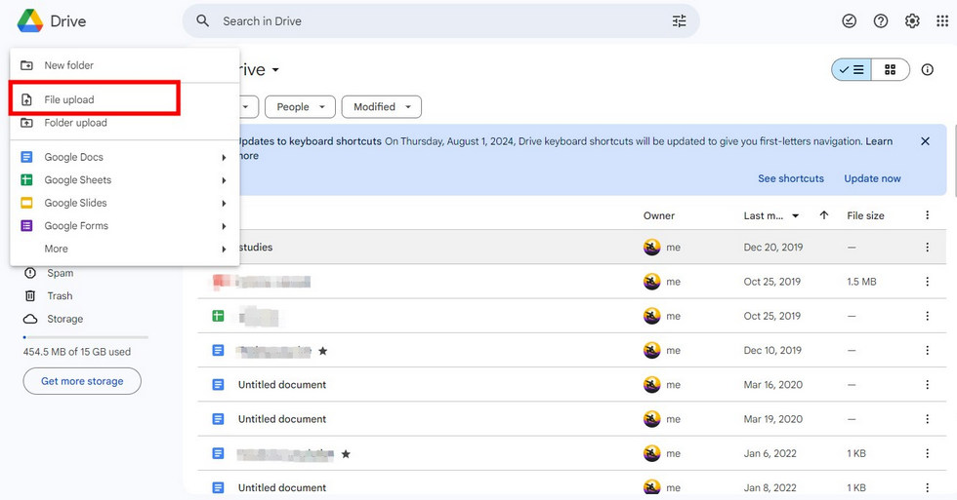The image size is (957, 500).
Task: Open column options three-dot menu in header
Action: pyautogui.click(x=927, y=215)
